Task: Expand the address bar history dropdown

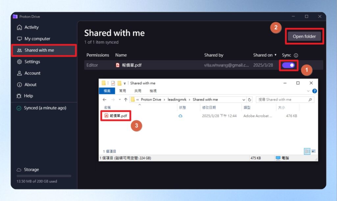Action: [x=244, y=100]
